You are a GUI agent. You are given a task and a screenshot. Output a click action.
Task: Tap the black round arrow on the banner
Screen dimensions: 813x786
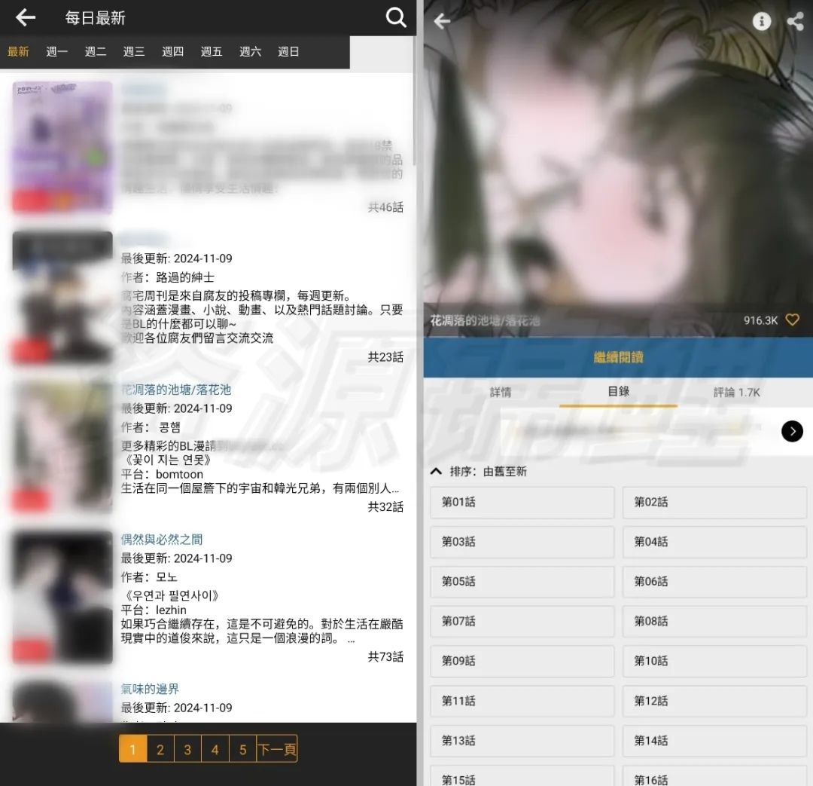click(x=792, y=431)
